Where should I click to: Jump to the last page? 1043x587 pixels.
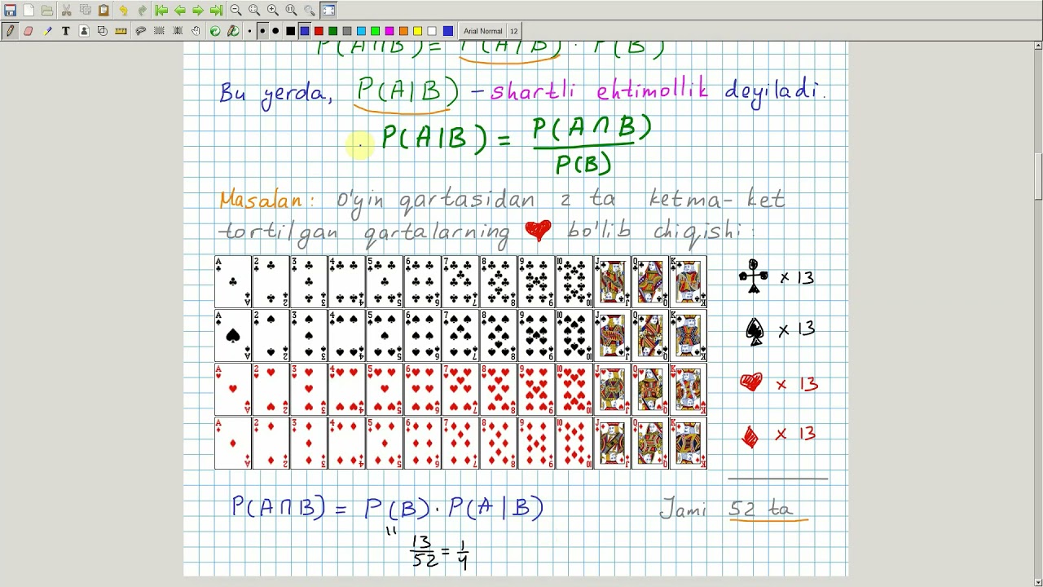(x=216, y=11)
